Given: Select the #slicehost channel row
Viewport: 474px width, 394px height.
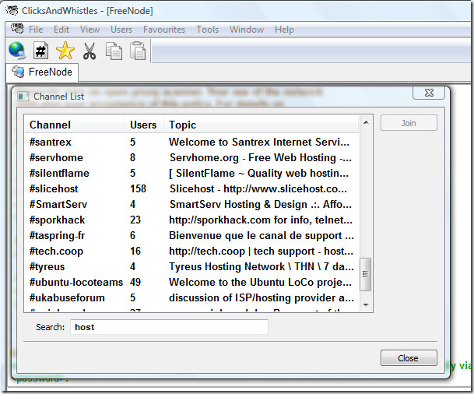Looking at the screenshot, I should coord(192,188).
